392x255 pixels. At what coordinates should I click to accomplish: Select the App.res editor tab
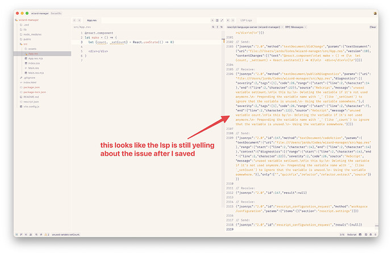[92, 19]
